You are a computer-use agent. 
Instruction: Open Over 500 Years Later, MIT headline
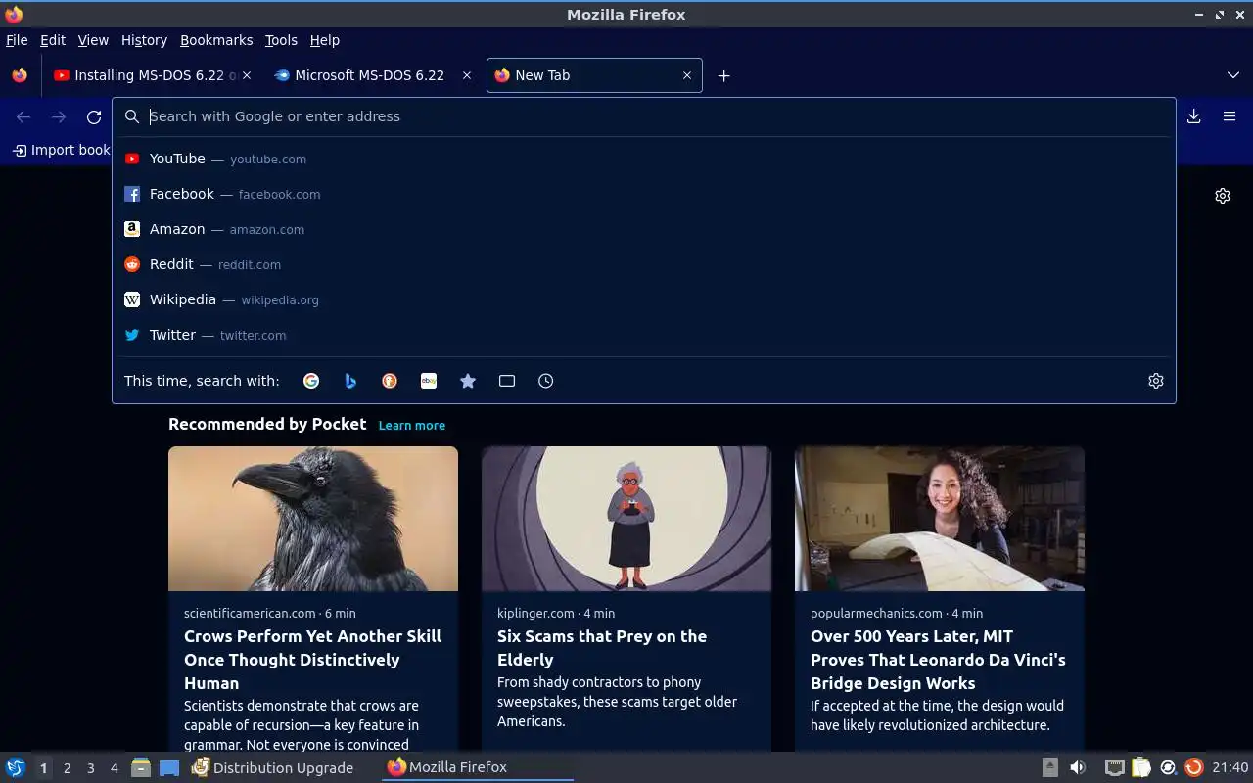pos(938,660)
